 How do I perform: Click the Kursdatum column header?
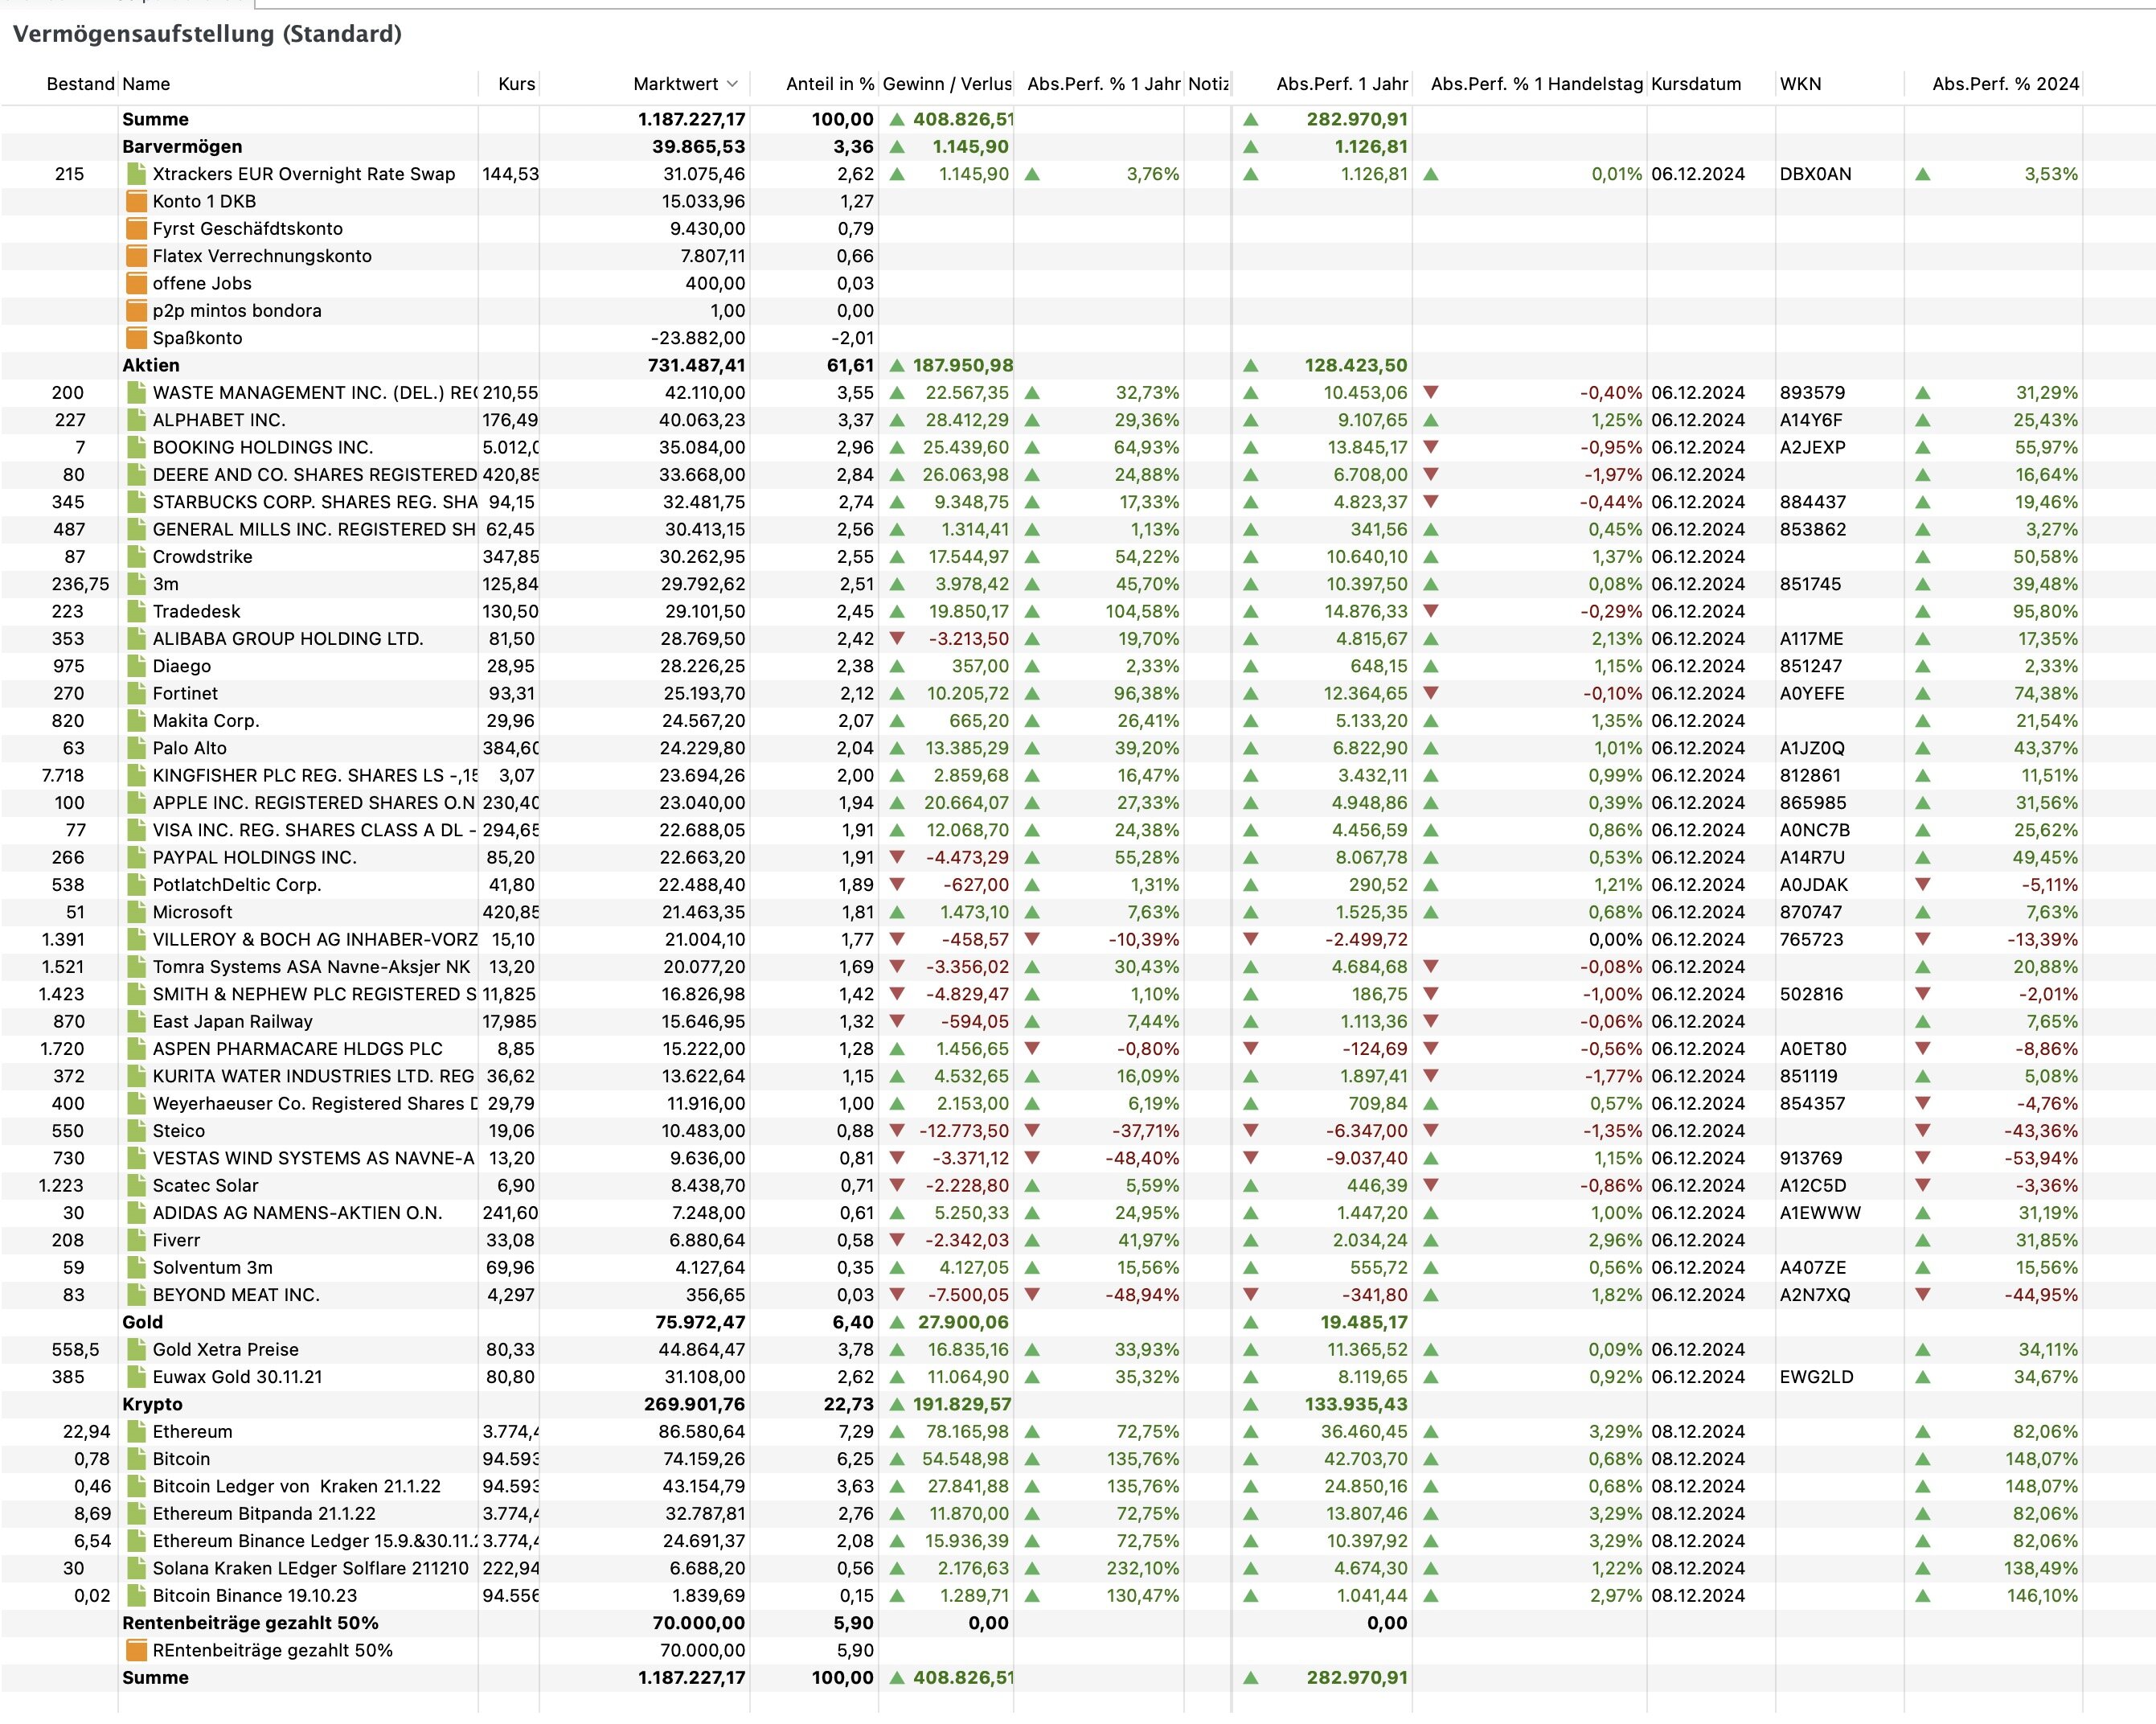[x=1696, y=84]
